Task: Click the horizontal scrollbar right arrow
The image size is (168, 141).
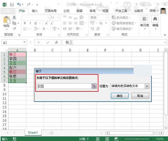Action: coord(162,133)
